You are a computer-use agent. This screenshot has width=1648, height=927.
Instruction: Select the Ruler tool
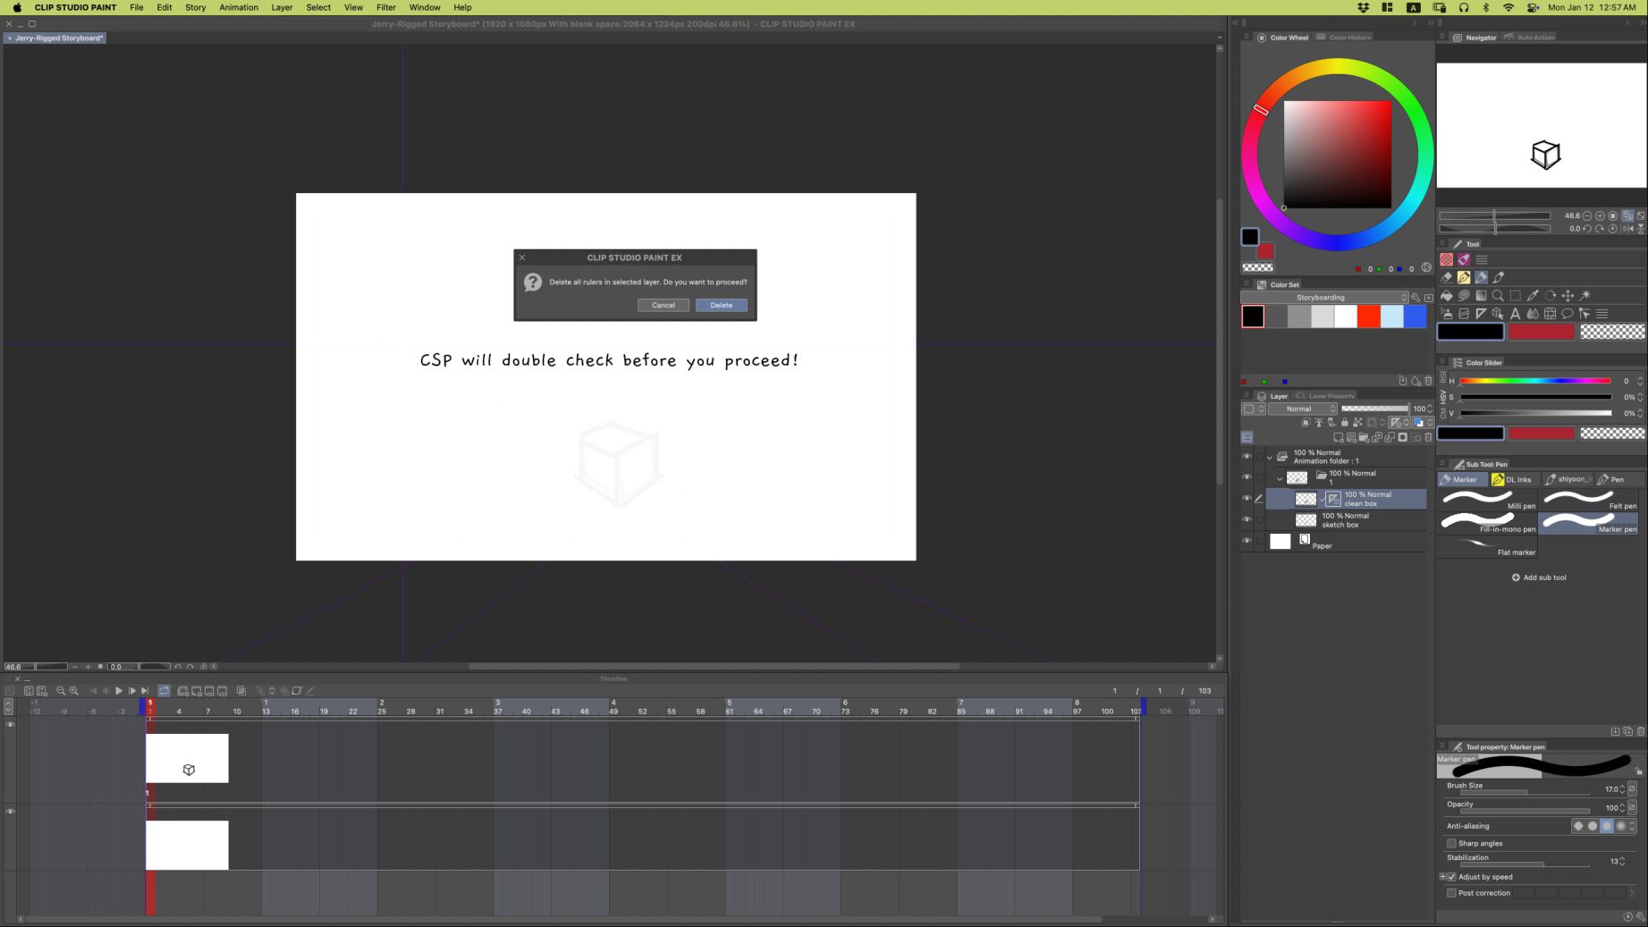(x=1481, y=314)
